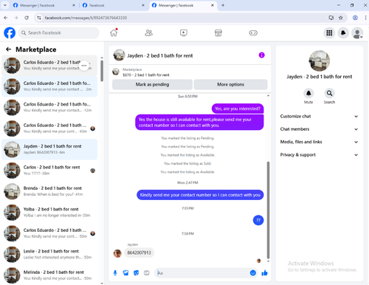Open the Home feed icon

pos(114,32)
